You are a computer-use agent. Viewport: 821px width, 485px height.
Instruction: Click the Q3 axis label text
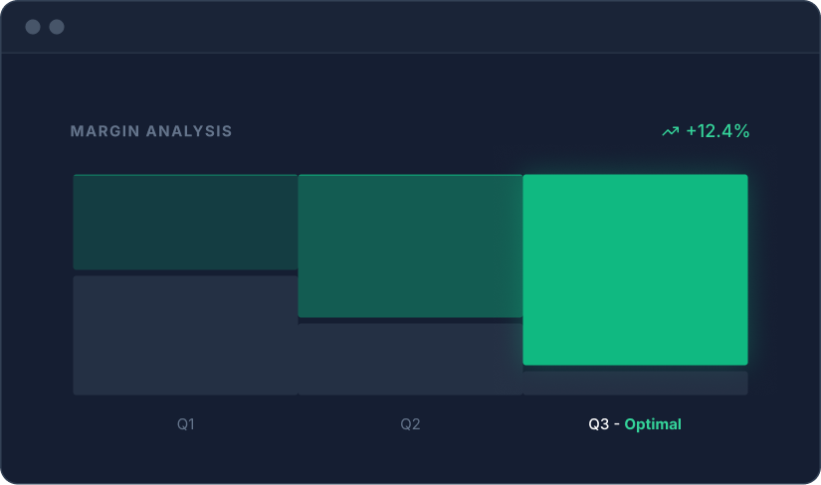598,424
